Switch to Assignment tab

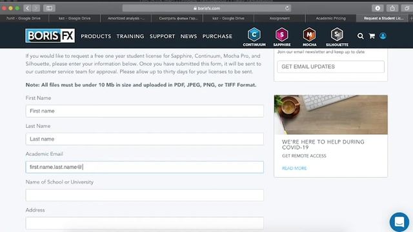pyautogui.click(x=279, y=18)
